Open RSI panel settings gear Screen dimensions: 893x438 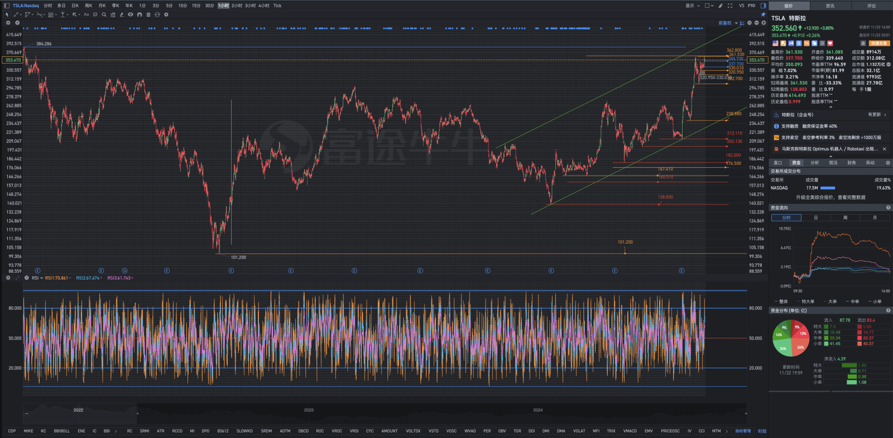(8, 278)
